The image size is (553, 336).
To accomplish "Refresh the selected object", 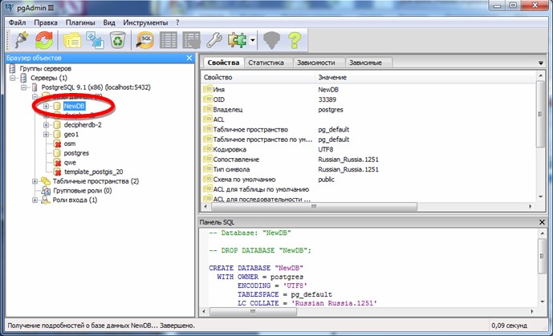I will (x=44, y=40).
